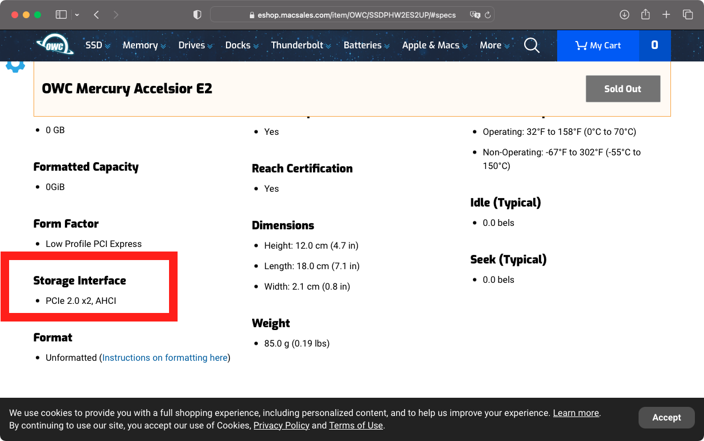Click the OWC logo
Viewport: 704px width, 441px height.
[x=55, y=45]
